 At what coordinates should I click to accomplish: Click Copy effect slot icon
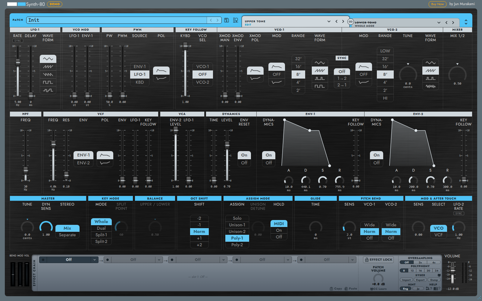336,288
